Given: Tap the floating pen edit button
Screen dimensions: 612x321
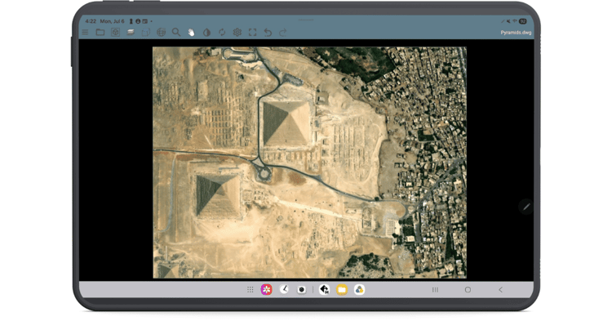Looking at the screenshot, I should [526, 207].
